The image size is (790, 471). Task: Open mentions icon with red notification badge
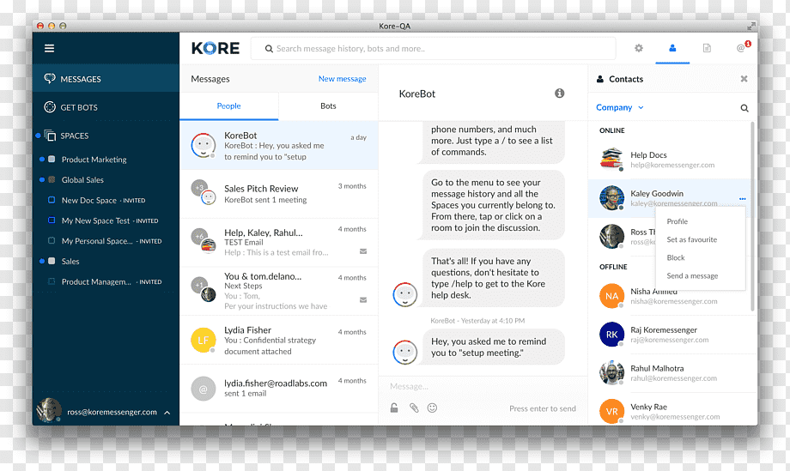tap(743, 47)
